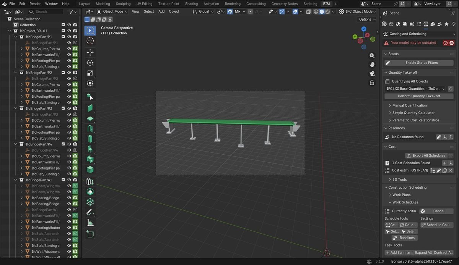Open the Global transform orientation dropdown

click(x=203, y=11)
